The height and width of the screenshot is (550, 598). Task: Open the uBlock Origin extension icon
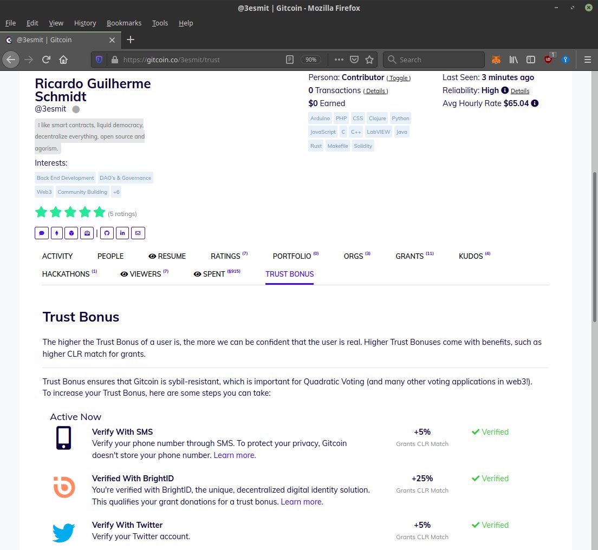[548, 60]
